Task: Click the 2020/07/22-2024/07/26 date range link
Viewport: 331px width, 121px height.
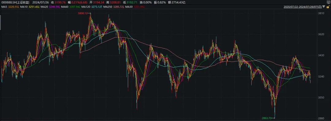Action: point(303,7)
